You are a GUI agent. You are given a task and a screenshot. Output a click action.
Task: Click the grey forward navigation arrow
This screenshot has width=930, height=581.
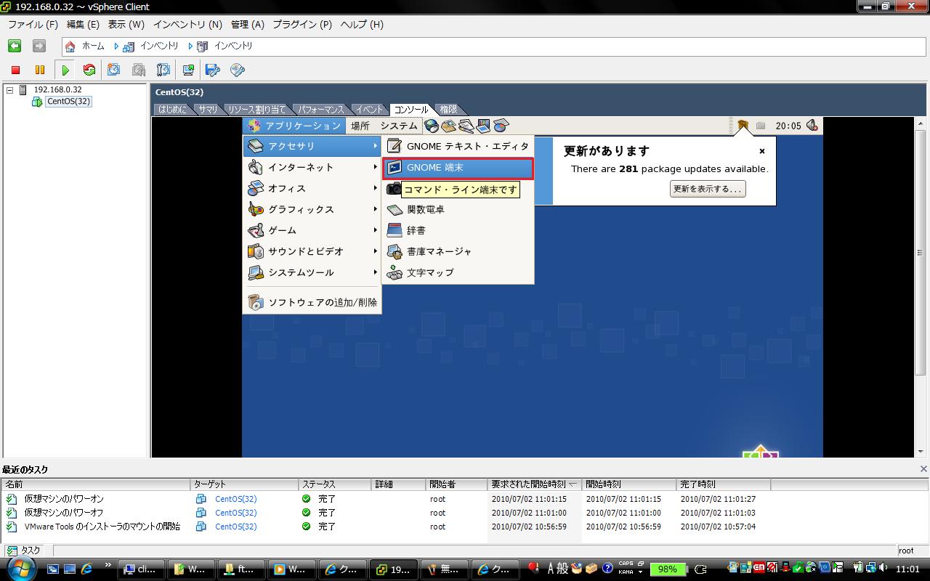pos(39,46)
